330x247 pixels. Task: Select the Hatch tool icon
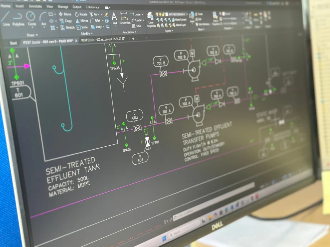tap(53, 28)
